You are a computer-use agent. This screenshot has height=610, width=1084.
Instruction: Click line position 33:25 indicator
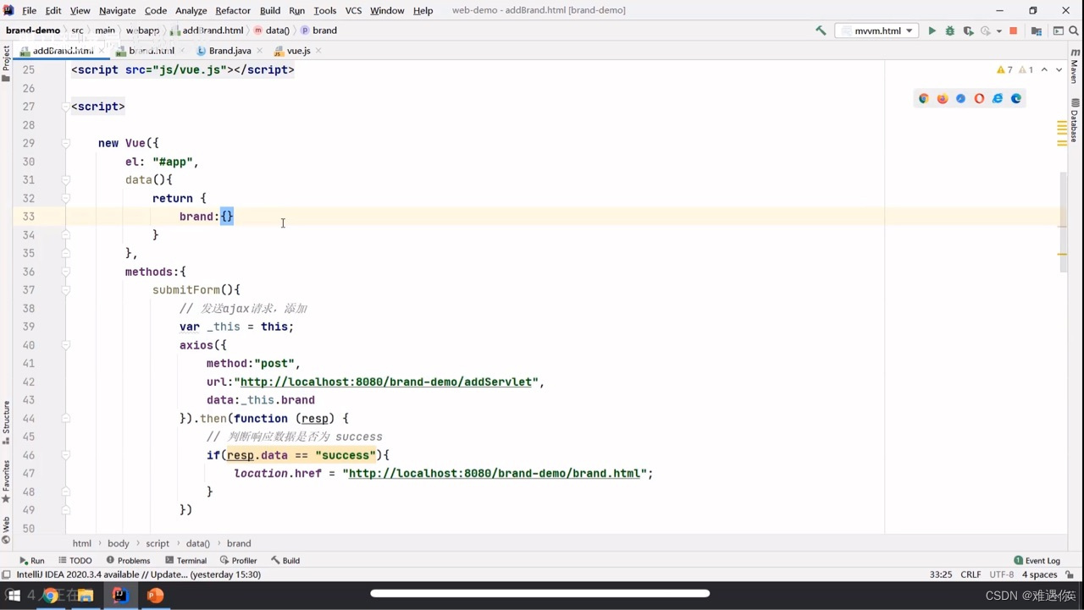tap(941, 574)
